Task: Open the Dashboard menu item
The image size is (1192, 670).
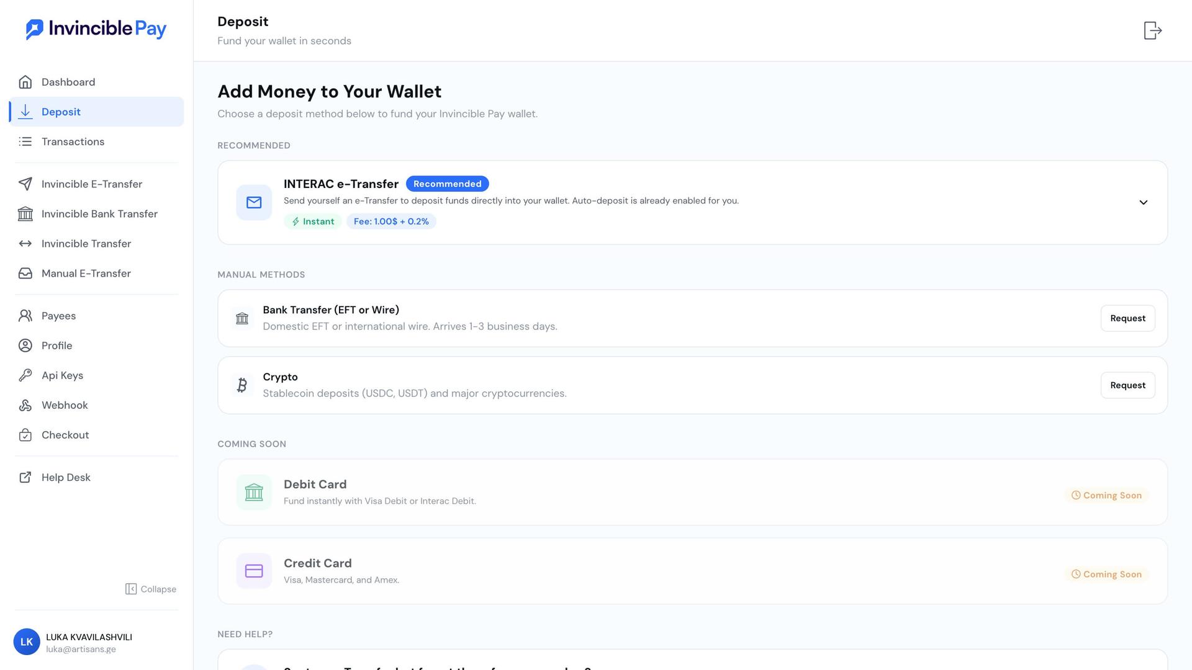Action: tap(96, 82)
